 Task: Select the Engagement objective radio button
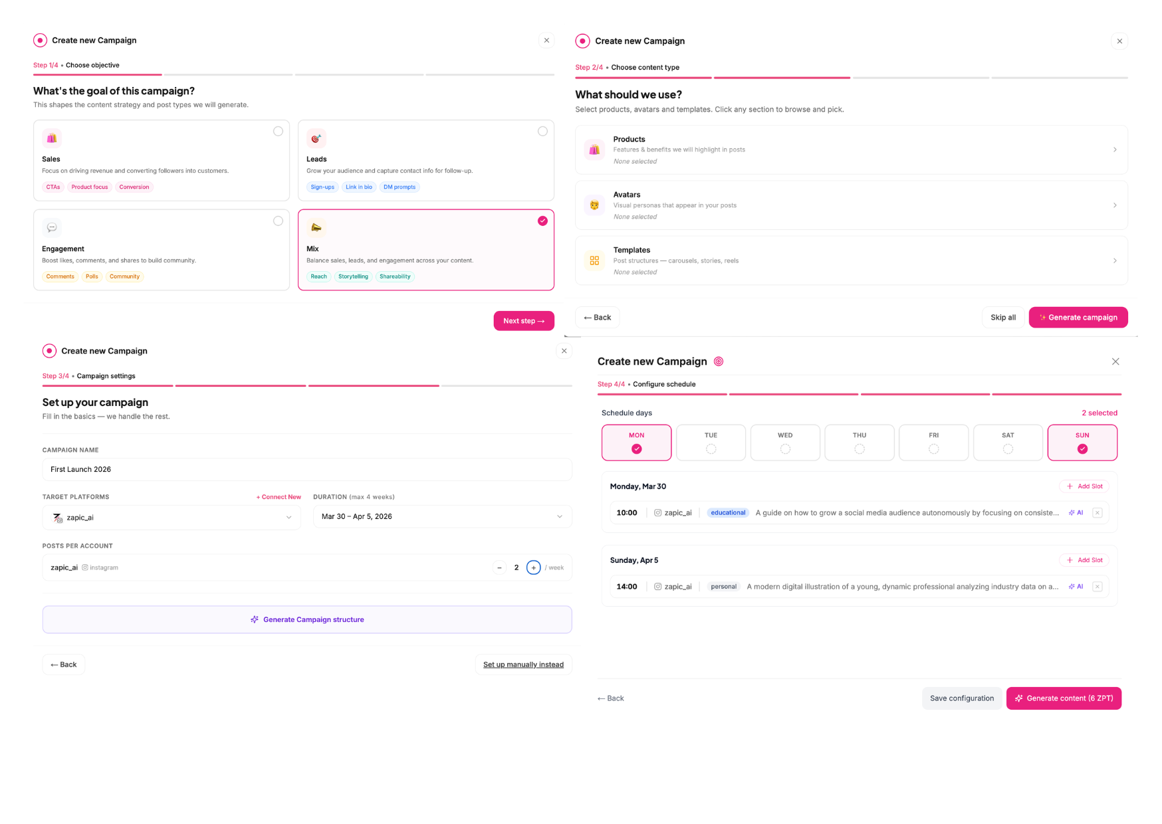click(278, 221)
